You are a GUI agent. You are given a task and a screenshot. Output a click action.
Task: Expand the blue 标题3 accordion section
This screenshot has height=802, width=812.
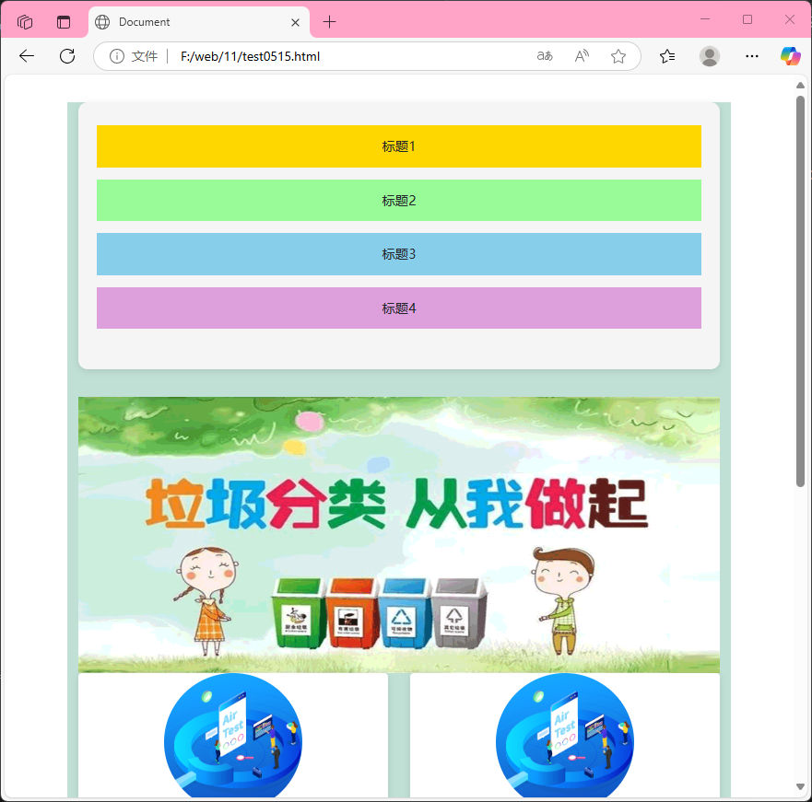pyautogui.click(x=398, y=254)
